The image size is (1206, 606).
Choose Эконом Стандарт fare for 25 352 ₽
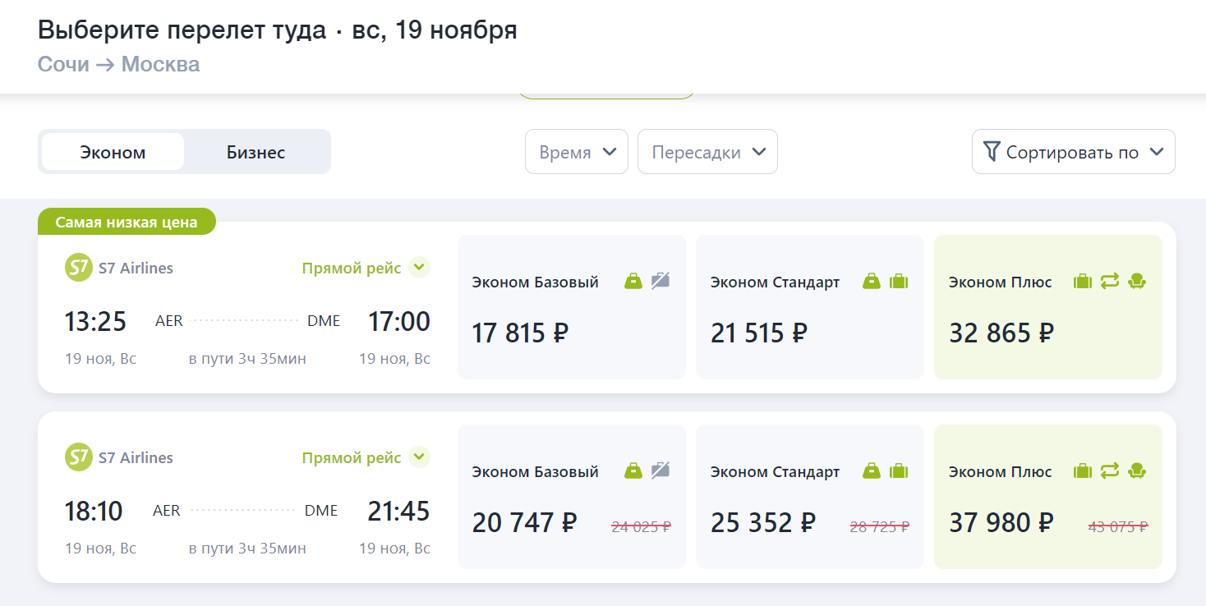(x=810, y=497)
